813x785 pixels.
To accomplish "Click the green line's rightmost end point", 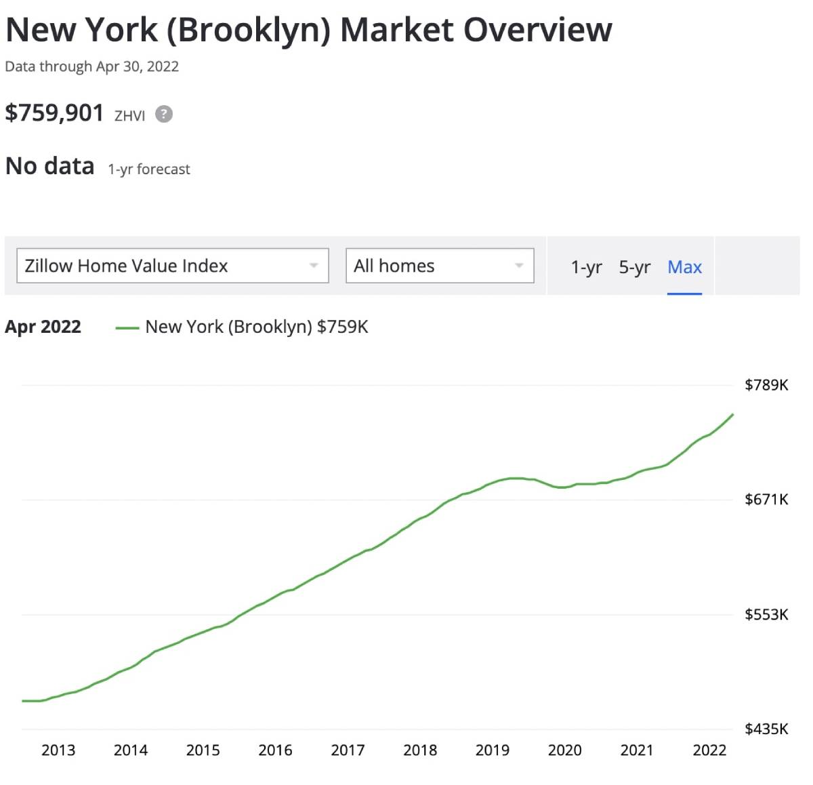I will click(732, 414).
